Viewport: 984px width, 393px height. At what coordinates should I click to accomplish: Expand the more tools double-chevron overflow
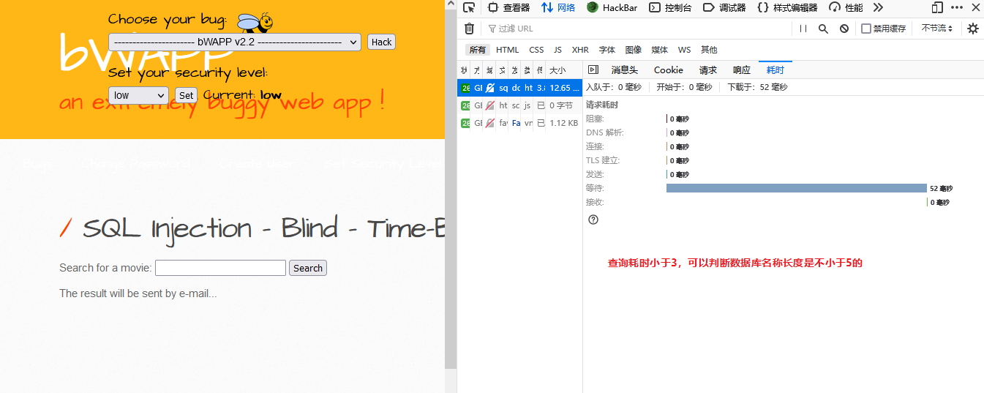click(x=878, y=7)
